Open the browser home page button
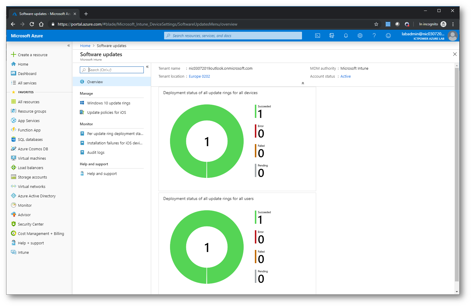Image resolution: width=472 pixels, height=307 pixels. coord(41,24)
